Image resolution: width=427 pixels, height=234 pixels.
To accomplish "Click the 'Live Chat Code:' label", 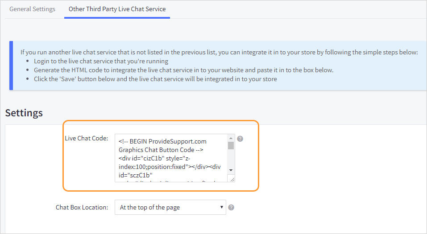I will coord(86,138).
